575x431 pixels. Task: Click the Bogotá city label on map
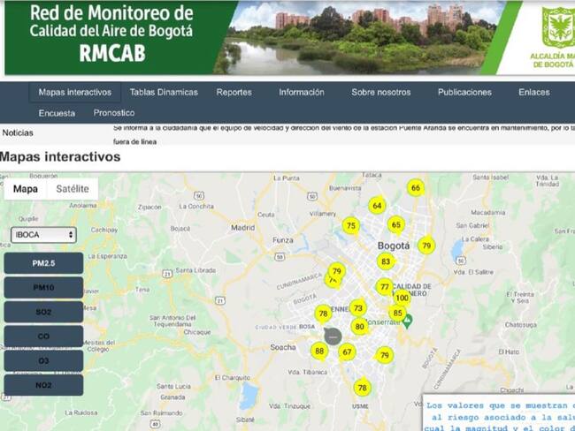394,246
